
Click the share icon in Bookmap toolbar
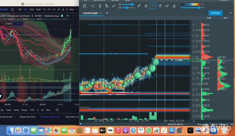93,6
